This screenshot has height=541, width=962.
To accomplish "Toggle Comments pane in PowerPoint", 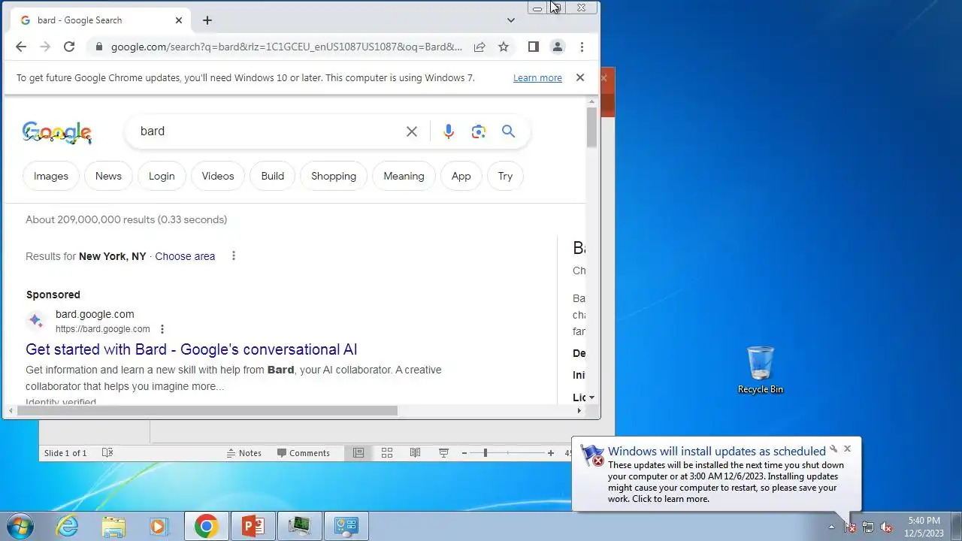I will pyautogui.click(x=304, y=453).
